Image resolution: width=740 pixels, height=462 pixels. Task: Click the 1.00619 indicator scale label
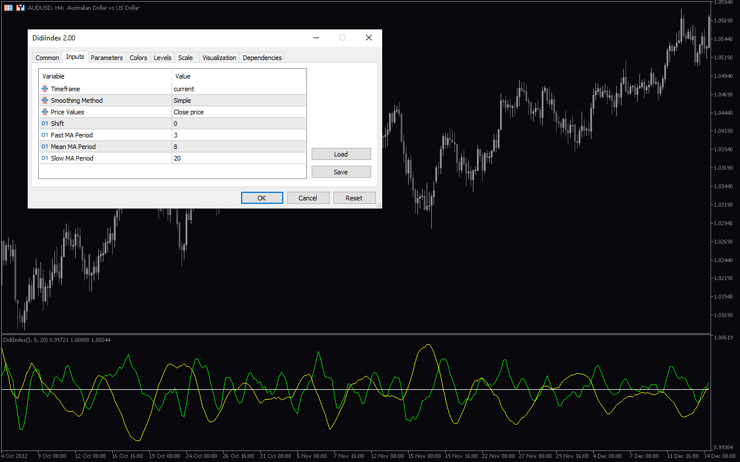coord(724,337)
